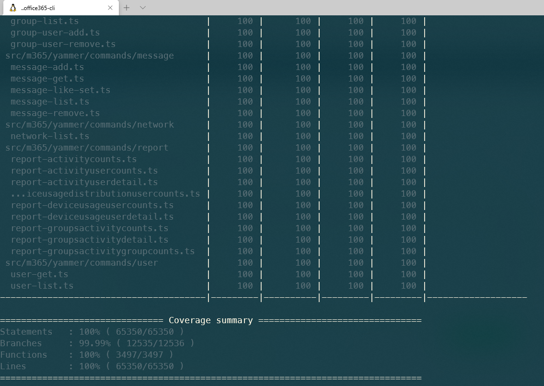Screen dimensions: 544x386
Task: Click report-groupsactivitydetail.ts file name
Action: 90,240
